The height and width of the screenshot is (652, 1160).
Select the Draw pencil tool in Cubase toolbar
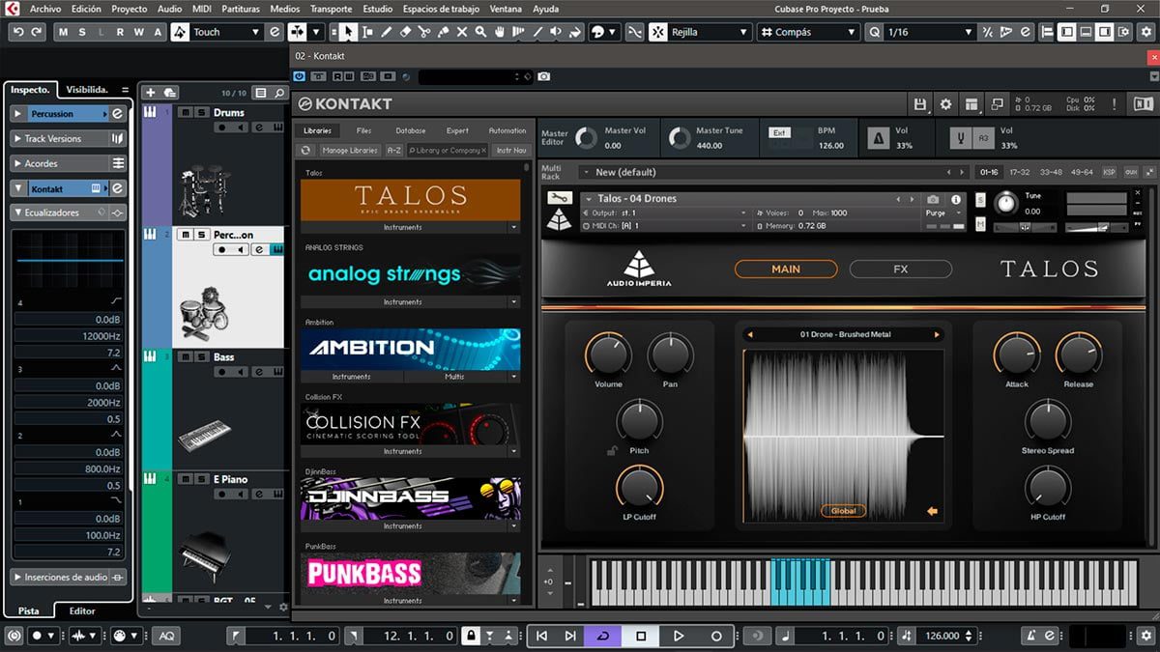point(387,32)
